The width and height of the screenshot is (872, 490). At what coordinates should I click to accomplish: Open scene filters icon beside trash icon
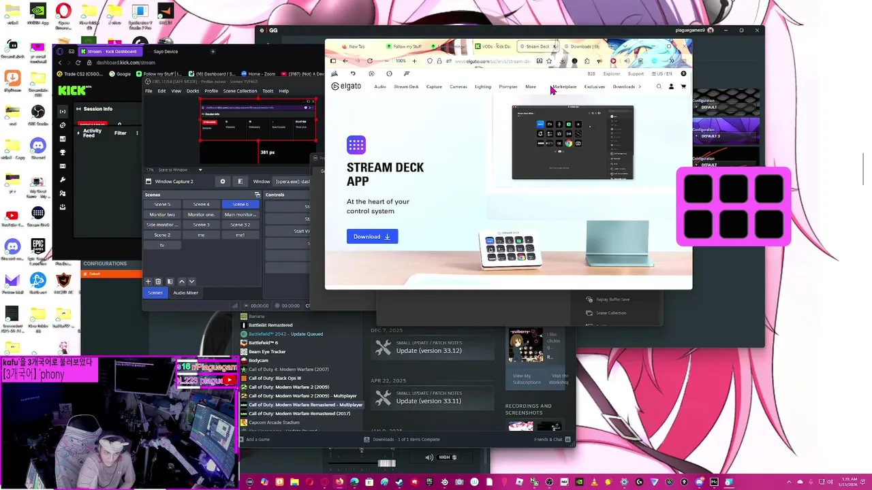(170, 281)
